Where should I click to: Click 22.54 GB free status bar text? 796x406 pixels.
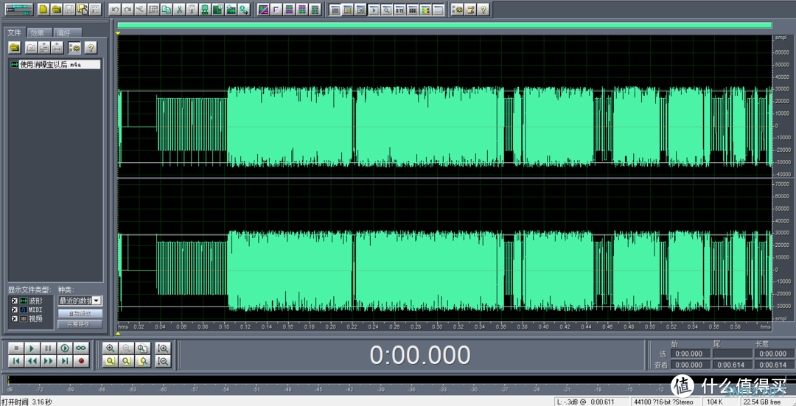[761, 402]
